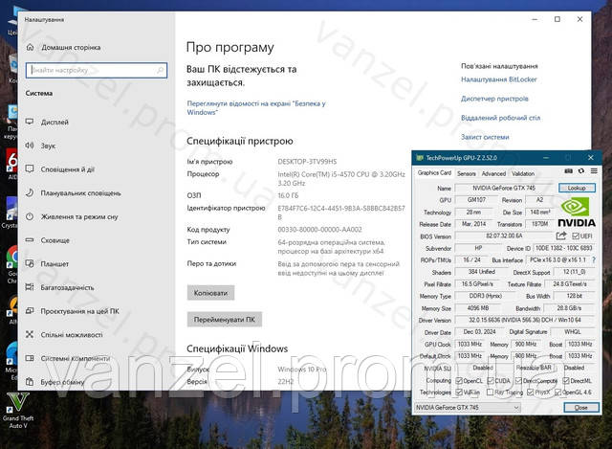Switch to the Validation tab
The height and width of the screenshot is (449, 612).
pos(523,173)
